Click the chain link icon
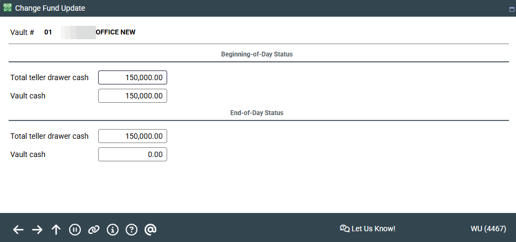The image size is (516, 242). tap(94, 230)
